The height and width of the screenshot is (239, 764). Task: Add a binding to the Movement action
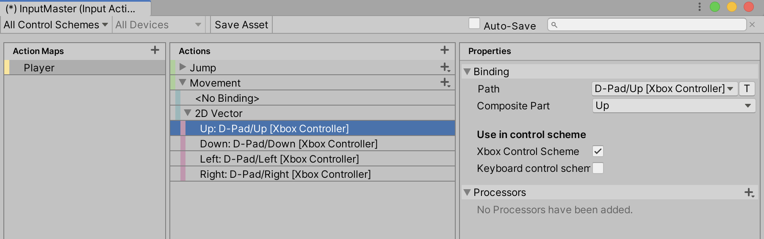(x=445, y=82)
